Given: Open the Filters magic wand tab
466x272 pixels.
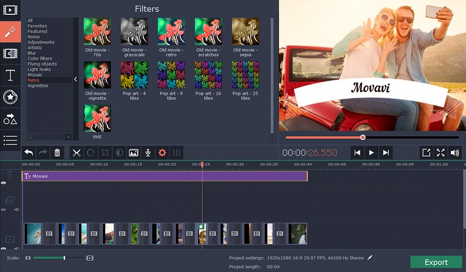Looking at the screenshot, I should (10, 31).
